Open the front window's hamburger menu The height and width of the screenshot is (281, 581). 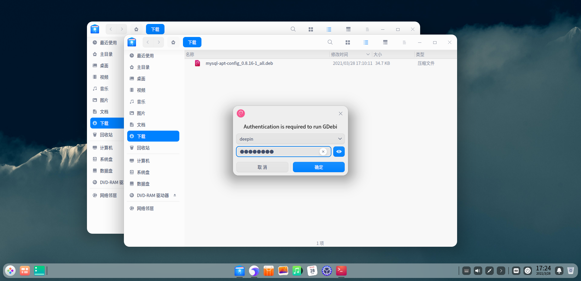(404, 42)
